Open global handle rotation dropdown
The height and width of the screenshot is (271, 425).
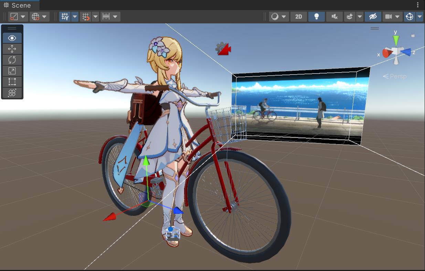39,17
